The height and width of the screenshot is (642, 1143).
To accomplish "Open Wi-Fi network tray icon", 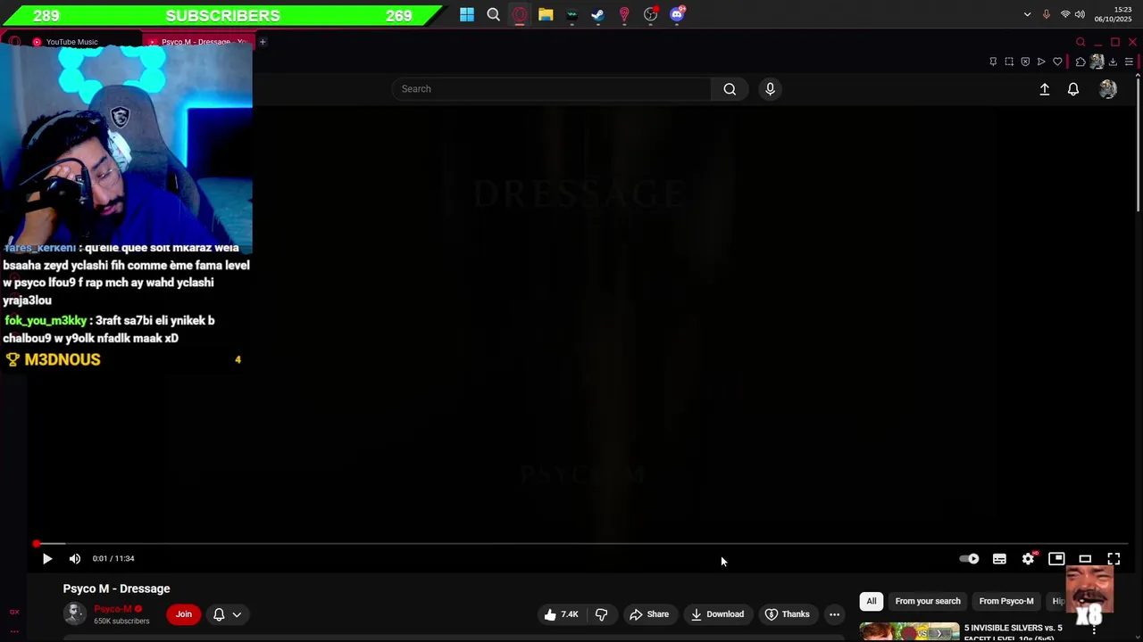I will (x=1065, y=14).
